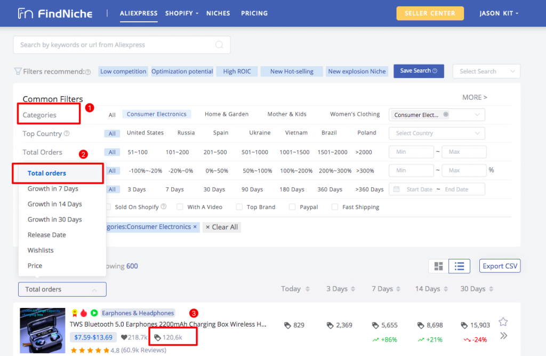Favorite the TWS Bluetooth earphones product
This screenshot has height=356, width=546.
(x=503, y=321)
